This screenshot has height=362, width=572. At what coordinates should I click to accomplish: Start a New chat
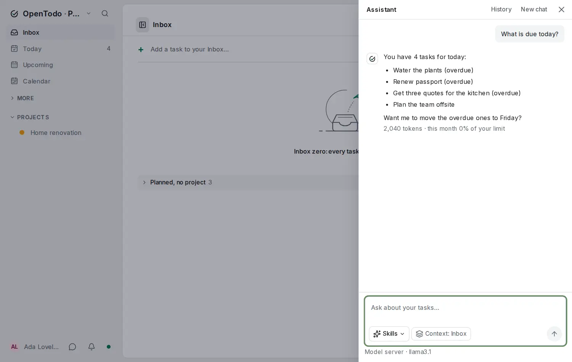tap(534, 10)
